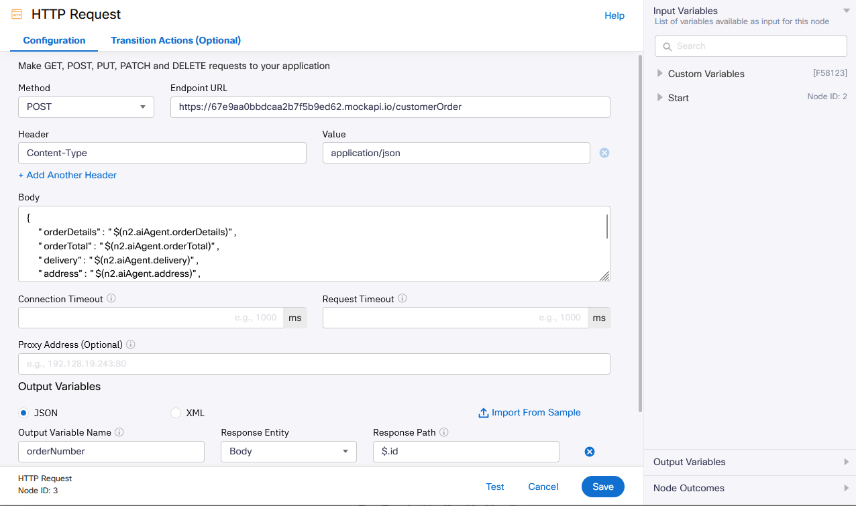Click the HTTP Request node icon
Image resolution: width=856 pixels, height=506 pixels.
(17, 15)
